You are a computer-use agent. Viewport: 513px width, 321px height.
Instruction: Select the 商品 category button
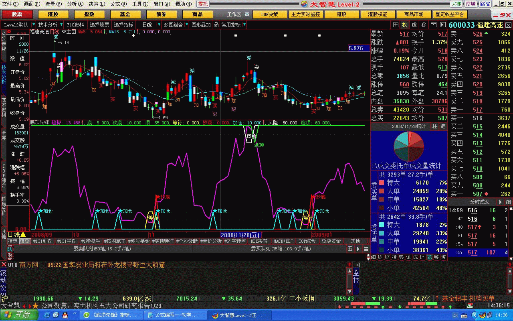pyautogui.click(x=198, y=14)
